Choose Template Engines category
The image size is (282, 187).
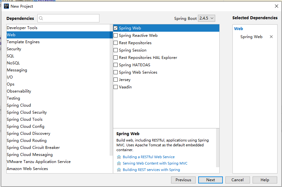point(58,42)
